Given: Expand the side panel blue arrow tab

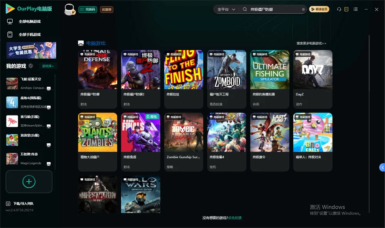Looking at the screenshot, I should pyautogui.click(x=382, y=168).
